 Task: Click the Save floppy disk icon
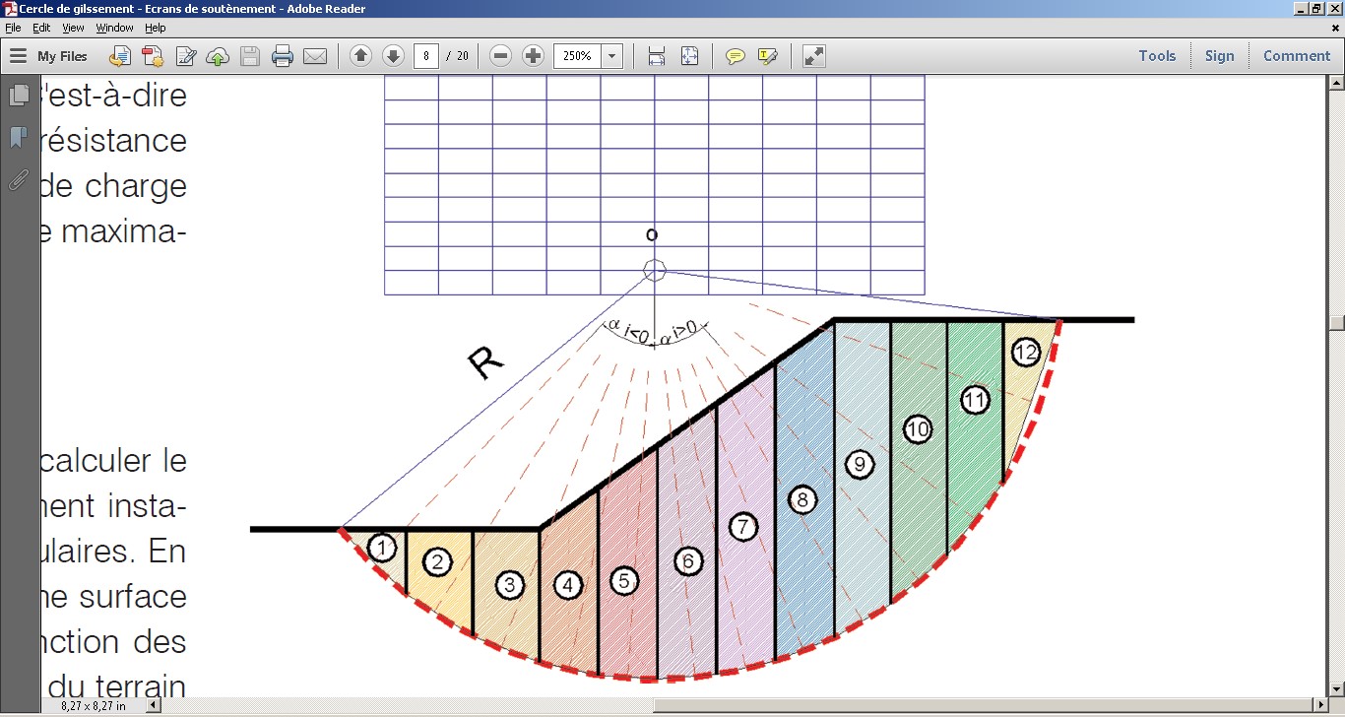(x=250, y=56)
